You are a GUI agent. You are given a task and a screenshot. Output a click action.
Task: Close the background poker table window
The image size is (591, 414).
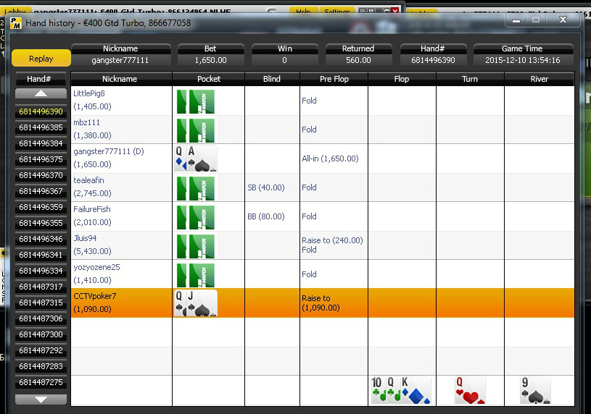tap(394, 11)
